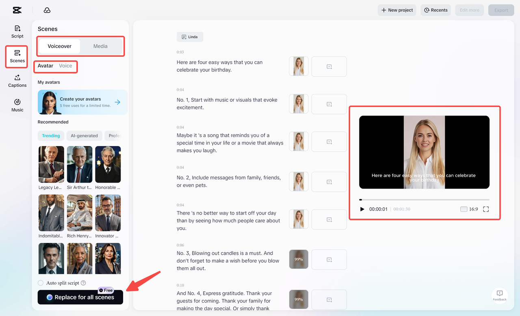The width and height of the screenshot is (520, 316).
Task: Open the Music panel
Action: 17,105
